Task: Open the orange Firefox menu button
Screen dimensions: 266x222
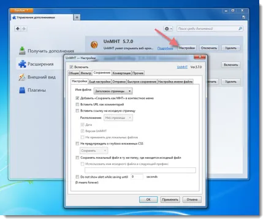Action: coord(21,10)
